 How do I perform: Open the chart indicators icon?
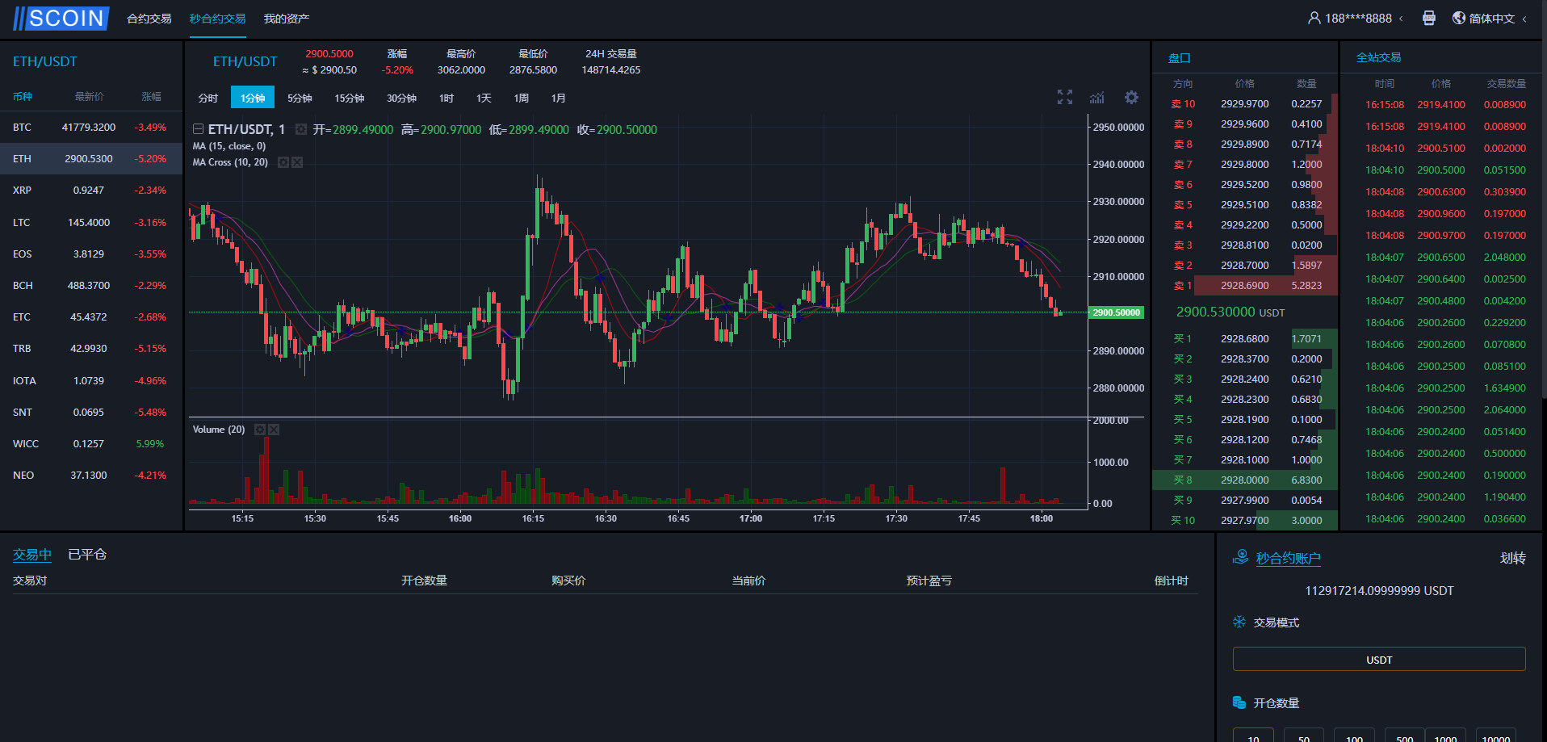[x=1096, y=98]
